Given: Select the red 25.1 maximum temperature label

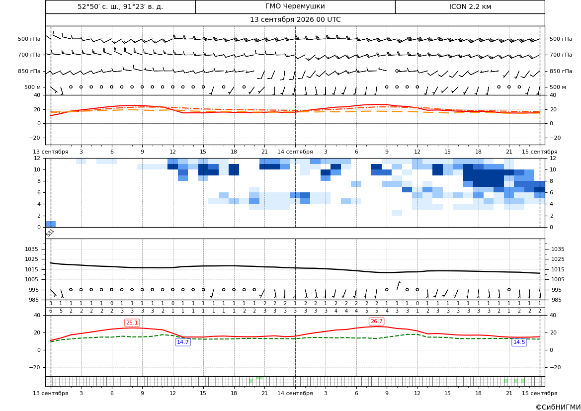Looking at the screenshot, I should [x=132, y=323].
